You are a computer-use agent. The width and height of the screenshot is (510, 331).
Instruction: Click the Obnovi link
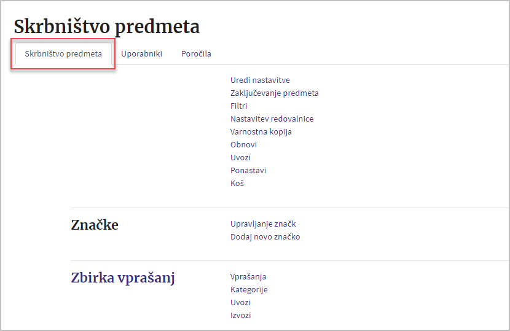coord(243,145)
